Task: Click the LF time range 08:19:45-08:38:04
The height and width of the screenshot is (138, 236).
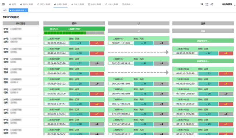Action: pos(121,94)
